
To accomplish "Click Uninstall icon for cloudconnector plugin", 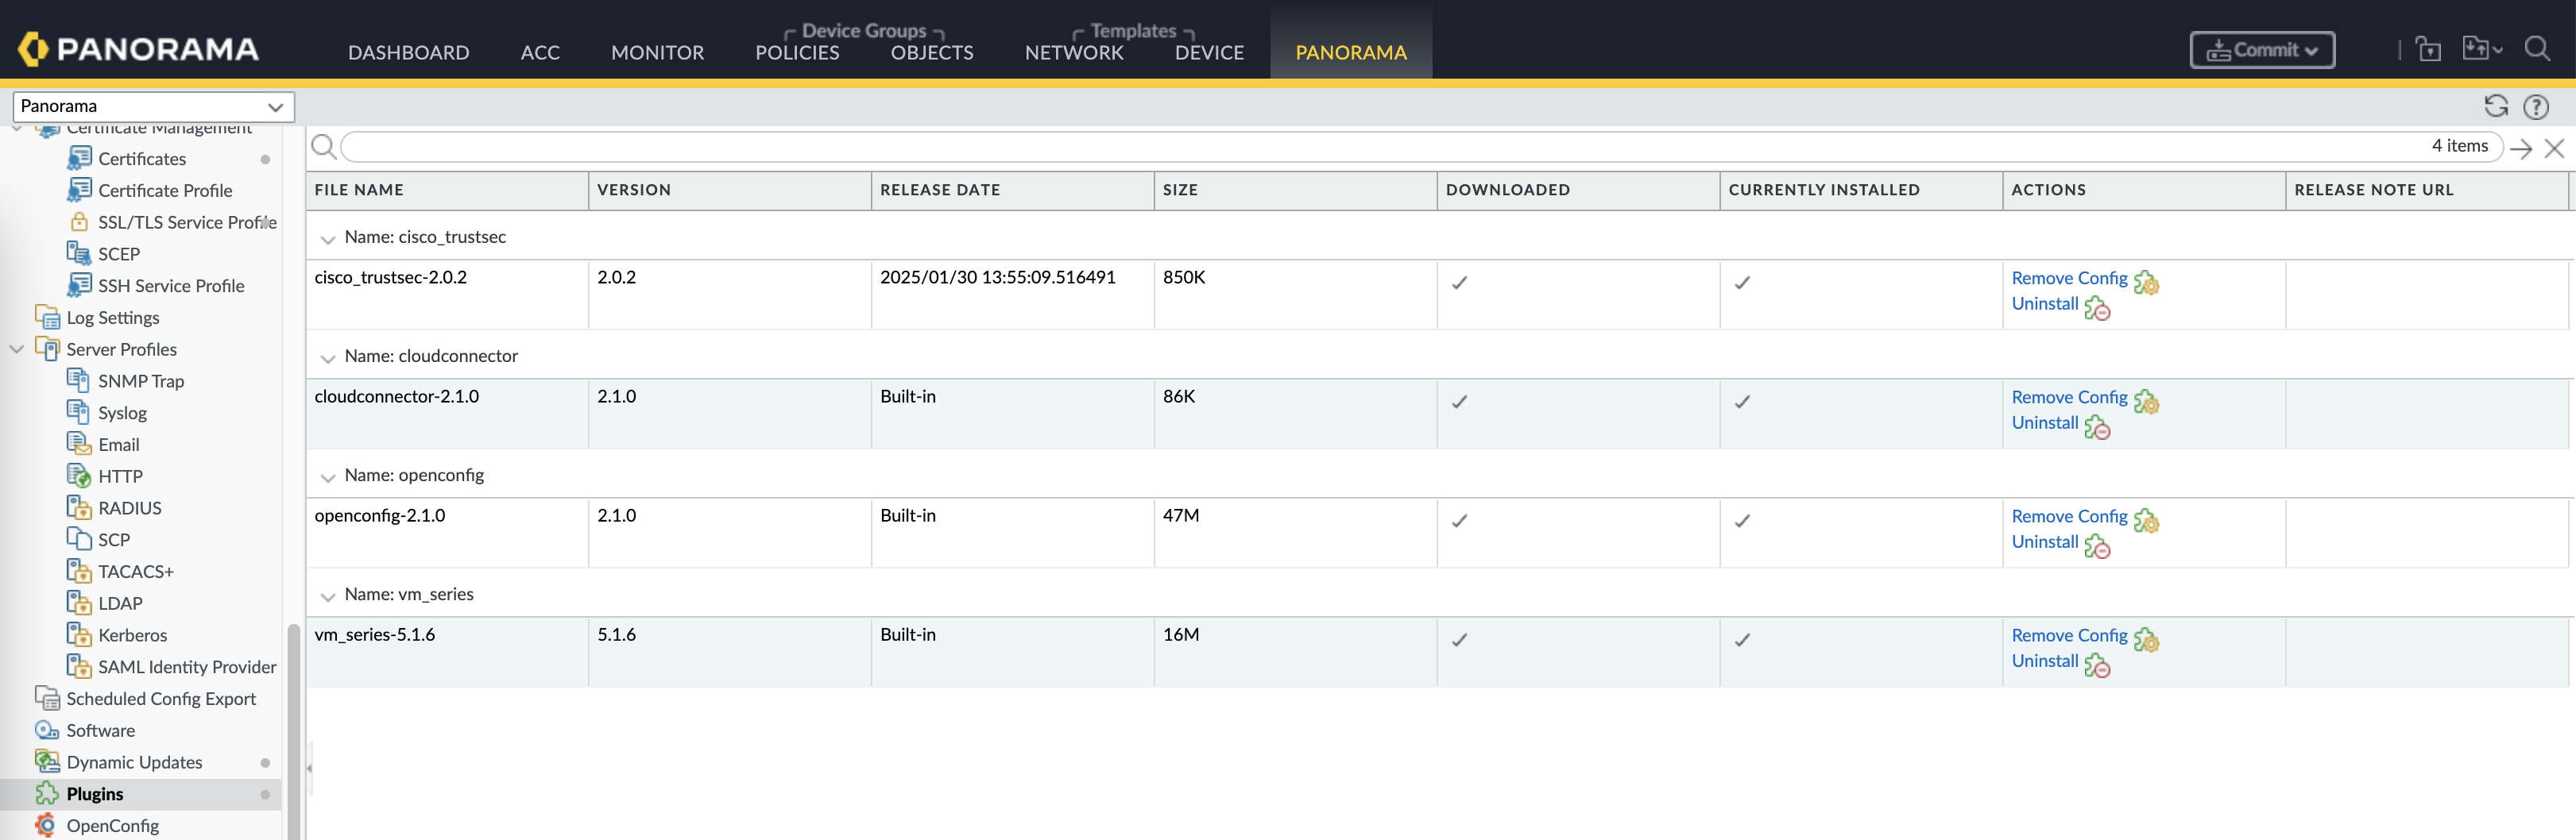I will (2097, 427).
